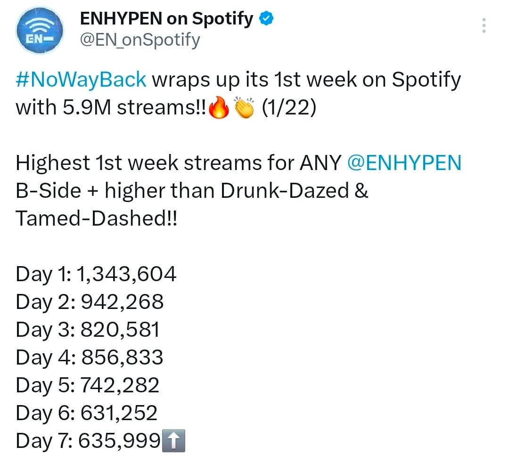The height and width of the screenshot is (463, 509).
Task: Select the Day 2: 942,268 line
Action: pos(90,302)
